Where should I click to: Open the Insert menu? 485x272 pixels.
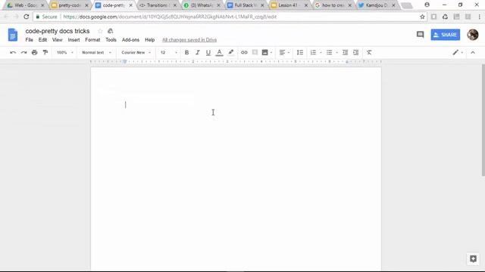point(74,40)
